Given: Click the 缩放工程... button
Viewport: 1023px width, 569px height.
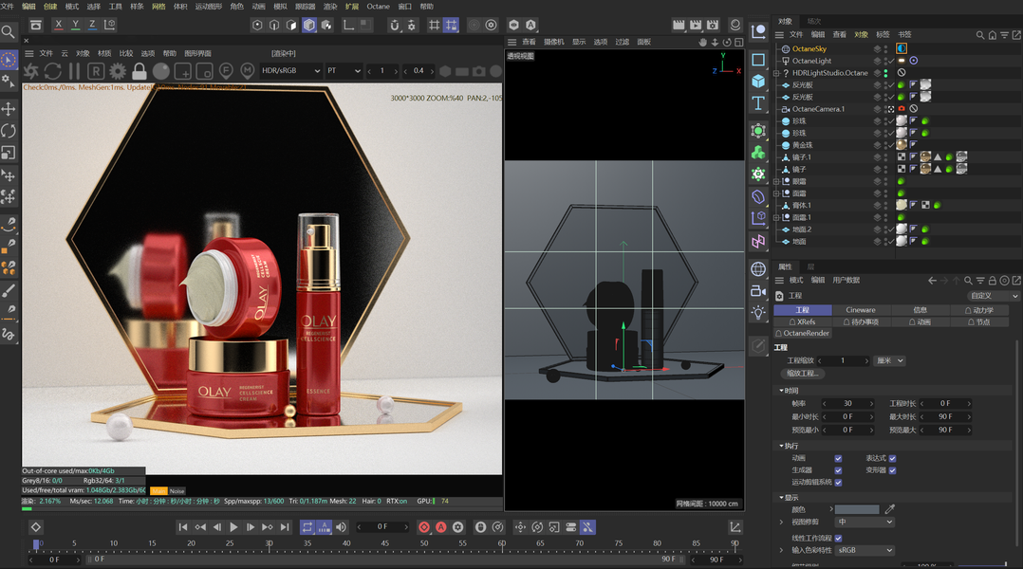Looking at the screenshot, I should coord(803,374).
